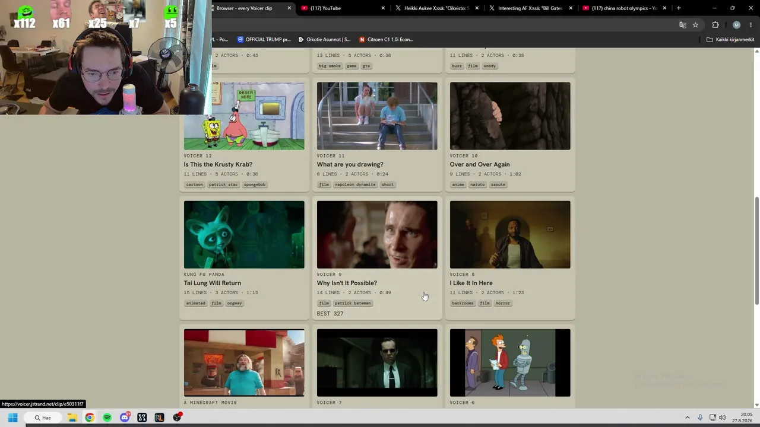Open the I Like It Here thumbnail
This screenshot has height=427, width=760.
[x=510, y=235]
